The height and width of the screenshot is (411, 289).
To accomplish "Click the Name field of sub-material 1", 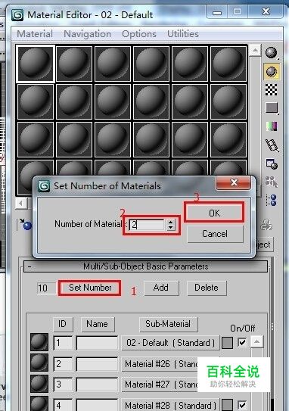I will pos(97,343).
